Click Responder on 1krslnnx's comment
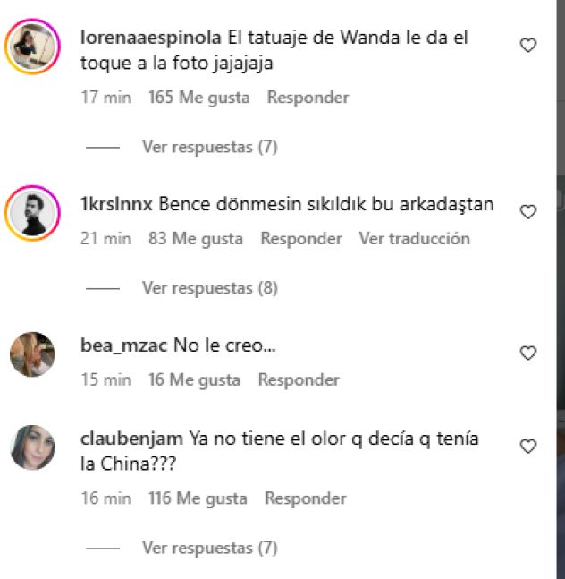This screenshot has height=579, width=565. coord(301,239)
